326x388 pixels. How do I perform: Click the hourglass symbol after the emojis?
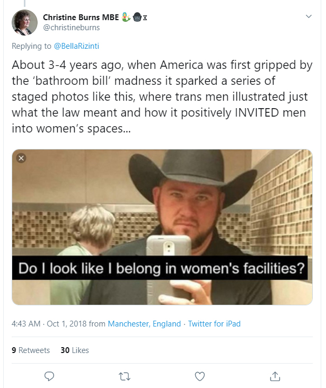coord(145,17)
